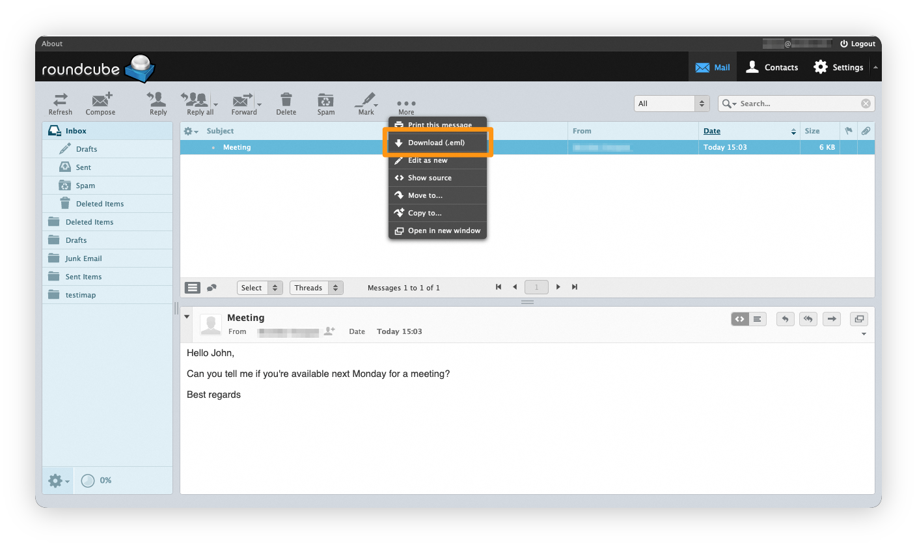
Task: Select the Delete message icon
Action: [286, 103]
